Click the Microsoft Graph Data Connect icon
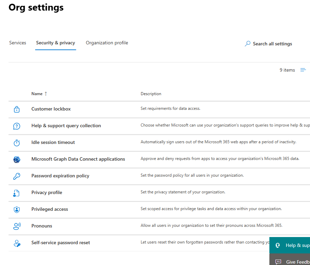Viewport: 310px width, 265px height. [16, 159]
